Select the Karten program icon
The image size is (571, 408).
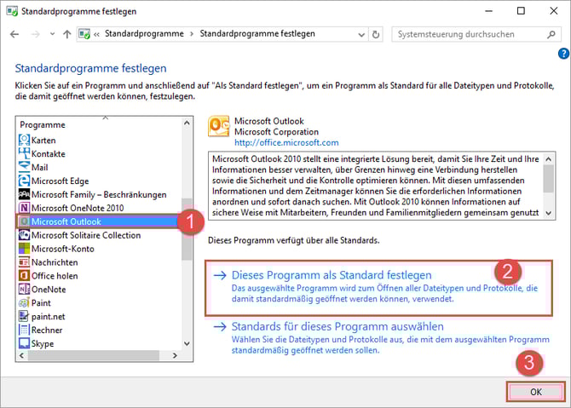tap(25, 140)
